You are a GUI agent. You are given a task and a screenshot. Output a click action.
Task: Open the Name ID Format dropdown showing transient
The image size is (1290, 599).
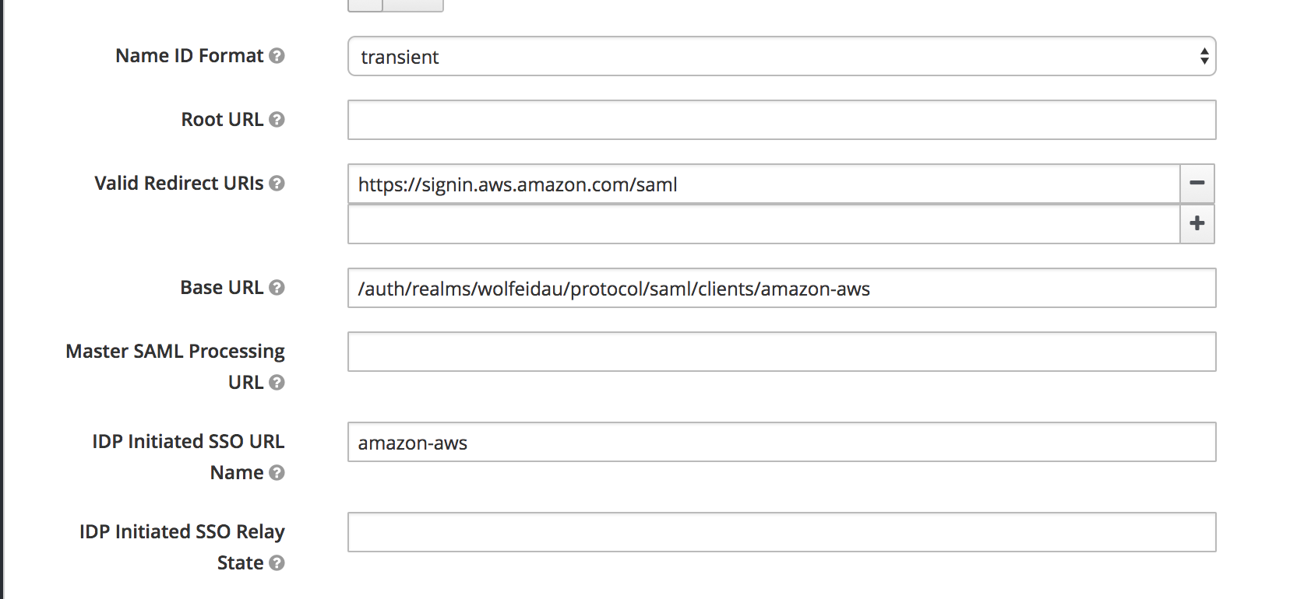tap(781, 56)
